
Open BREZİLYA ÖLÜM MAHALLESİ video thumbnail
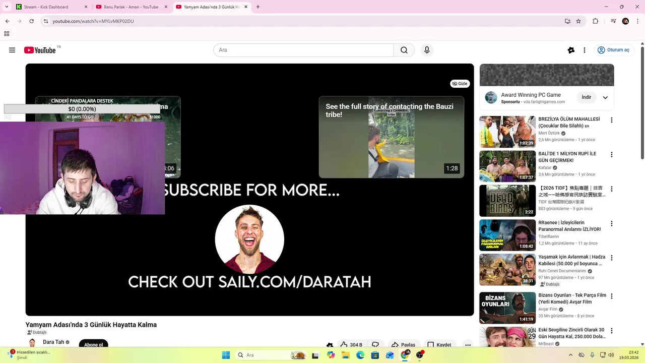tap(507, 132)
